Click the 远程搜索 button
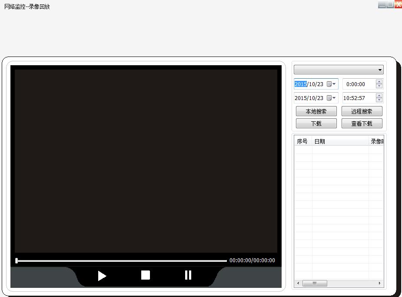This screenshot has height=297, width=402. 362,111
